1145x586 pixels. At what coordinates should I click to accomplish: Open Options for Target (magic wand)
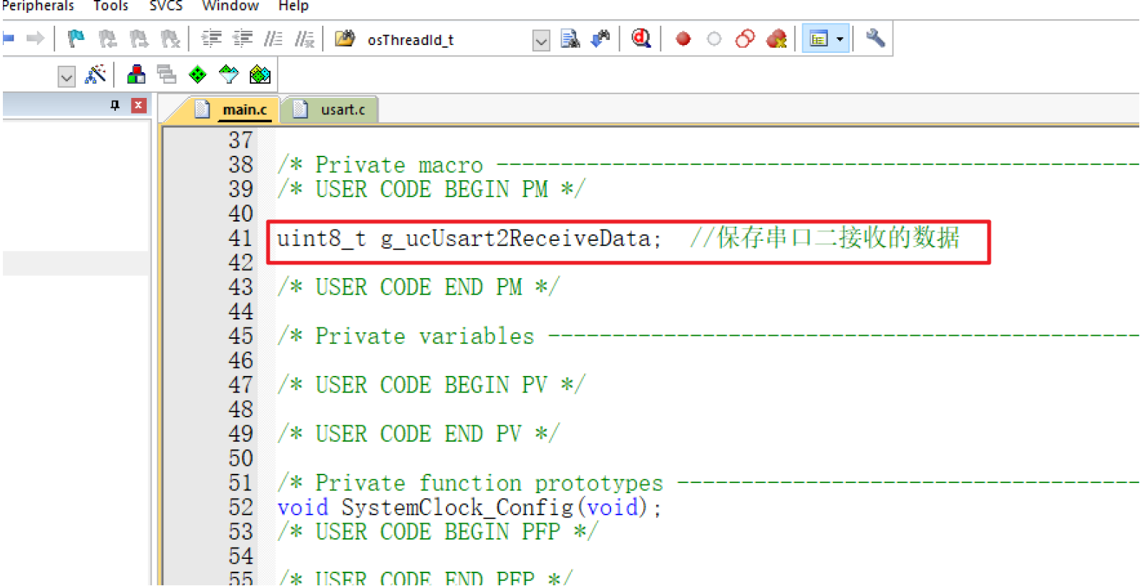point(95,74)
